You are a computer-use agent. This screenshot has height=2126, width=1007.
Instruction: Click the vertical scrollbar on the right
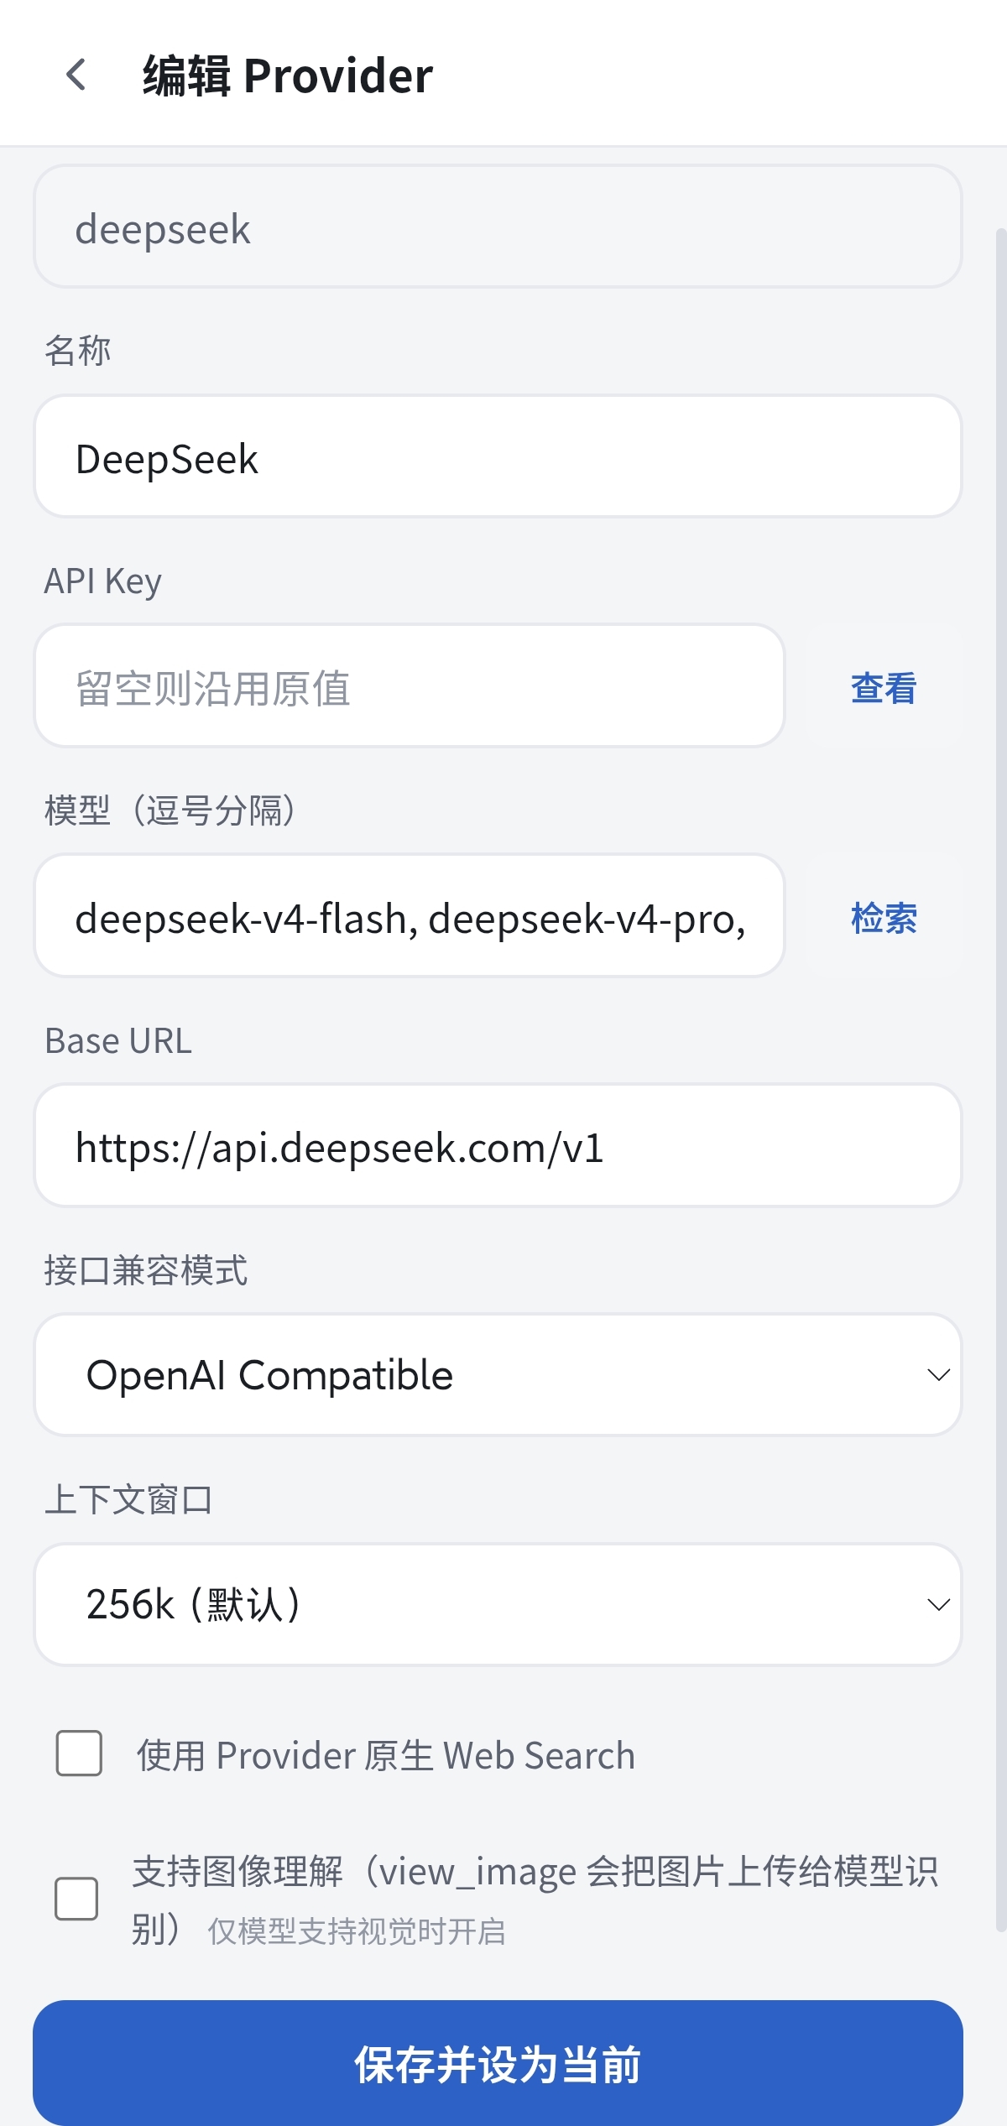1000,1078
